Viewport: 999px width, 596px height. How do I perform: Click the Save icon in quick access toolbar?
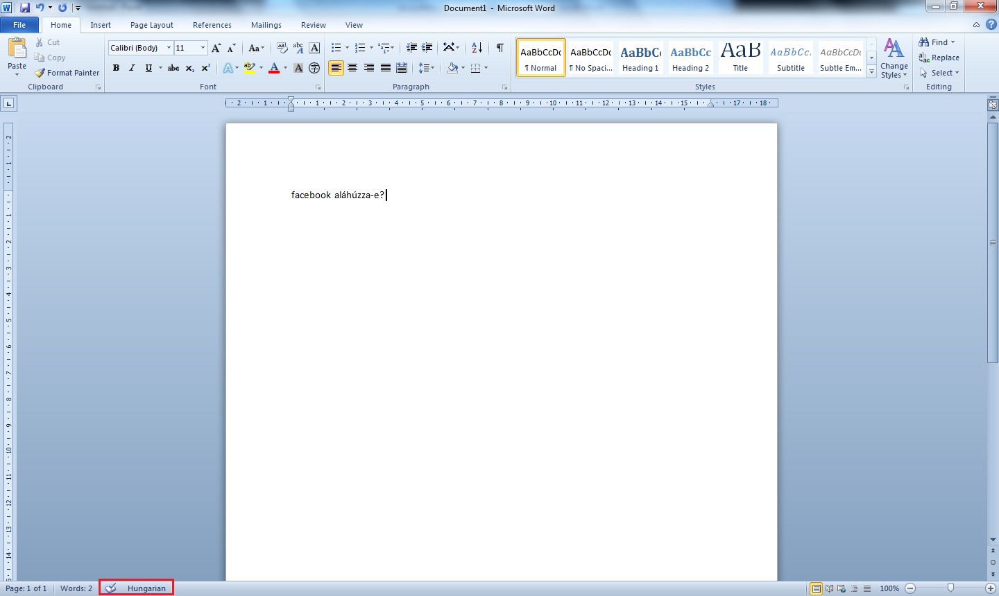[25, 8]
